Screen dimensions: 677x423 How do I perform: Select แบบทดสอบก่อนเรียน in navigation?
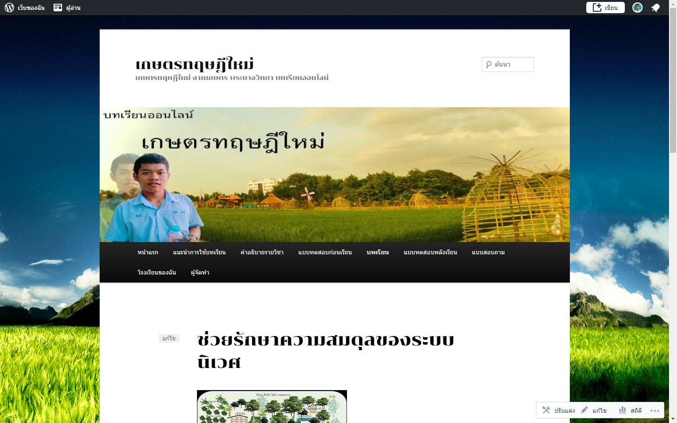[325, 252]
